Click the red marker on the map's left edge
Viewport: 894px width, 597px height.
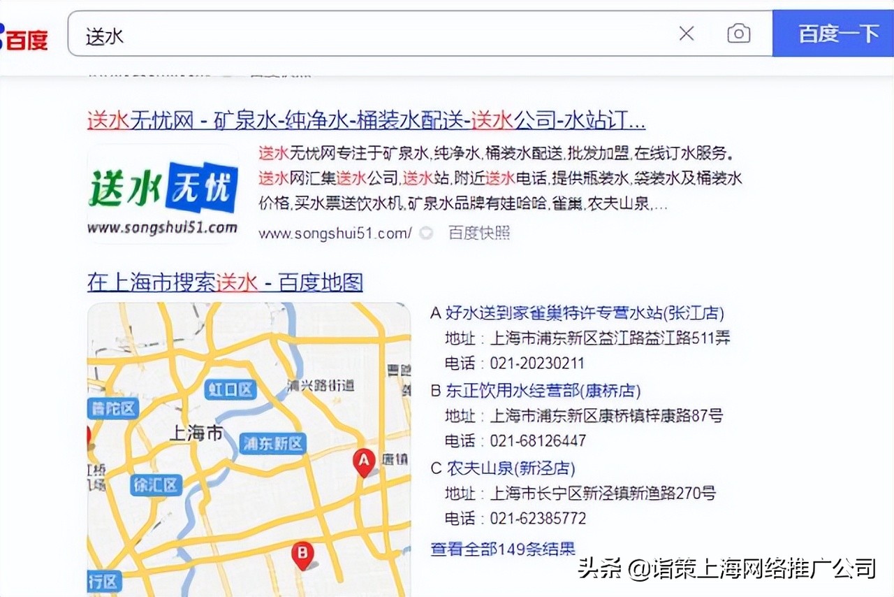tap(88, 435)
